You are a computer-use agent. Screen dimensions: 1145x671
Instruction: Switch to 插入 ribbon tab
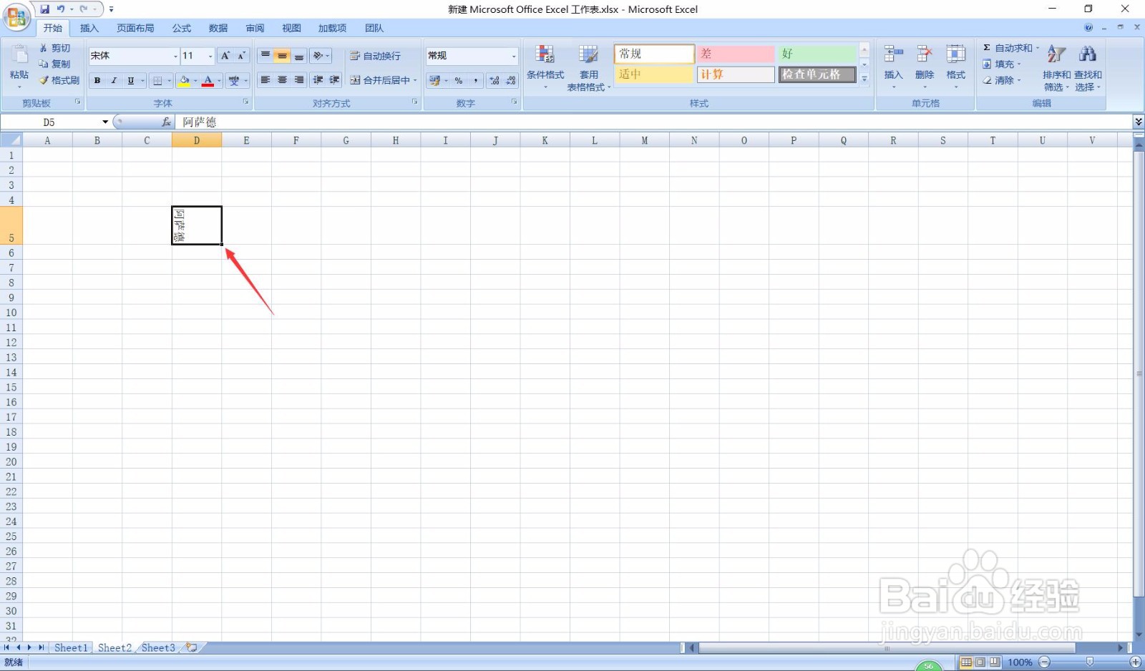89,28
